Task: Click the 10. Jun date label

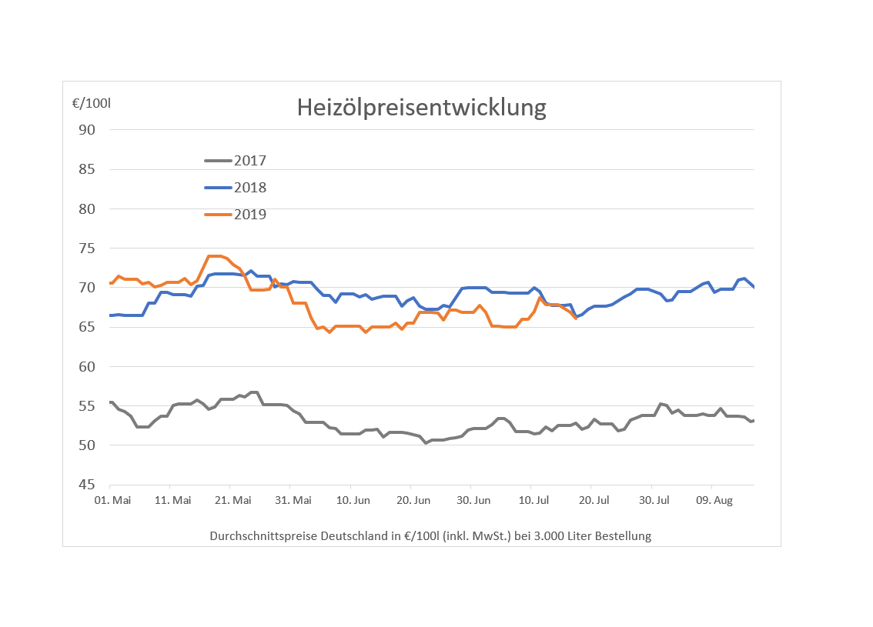Action: (353, 501)
